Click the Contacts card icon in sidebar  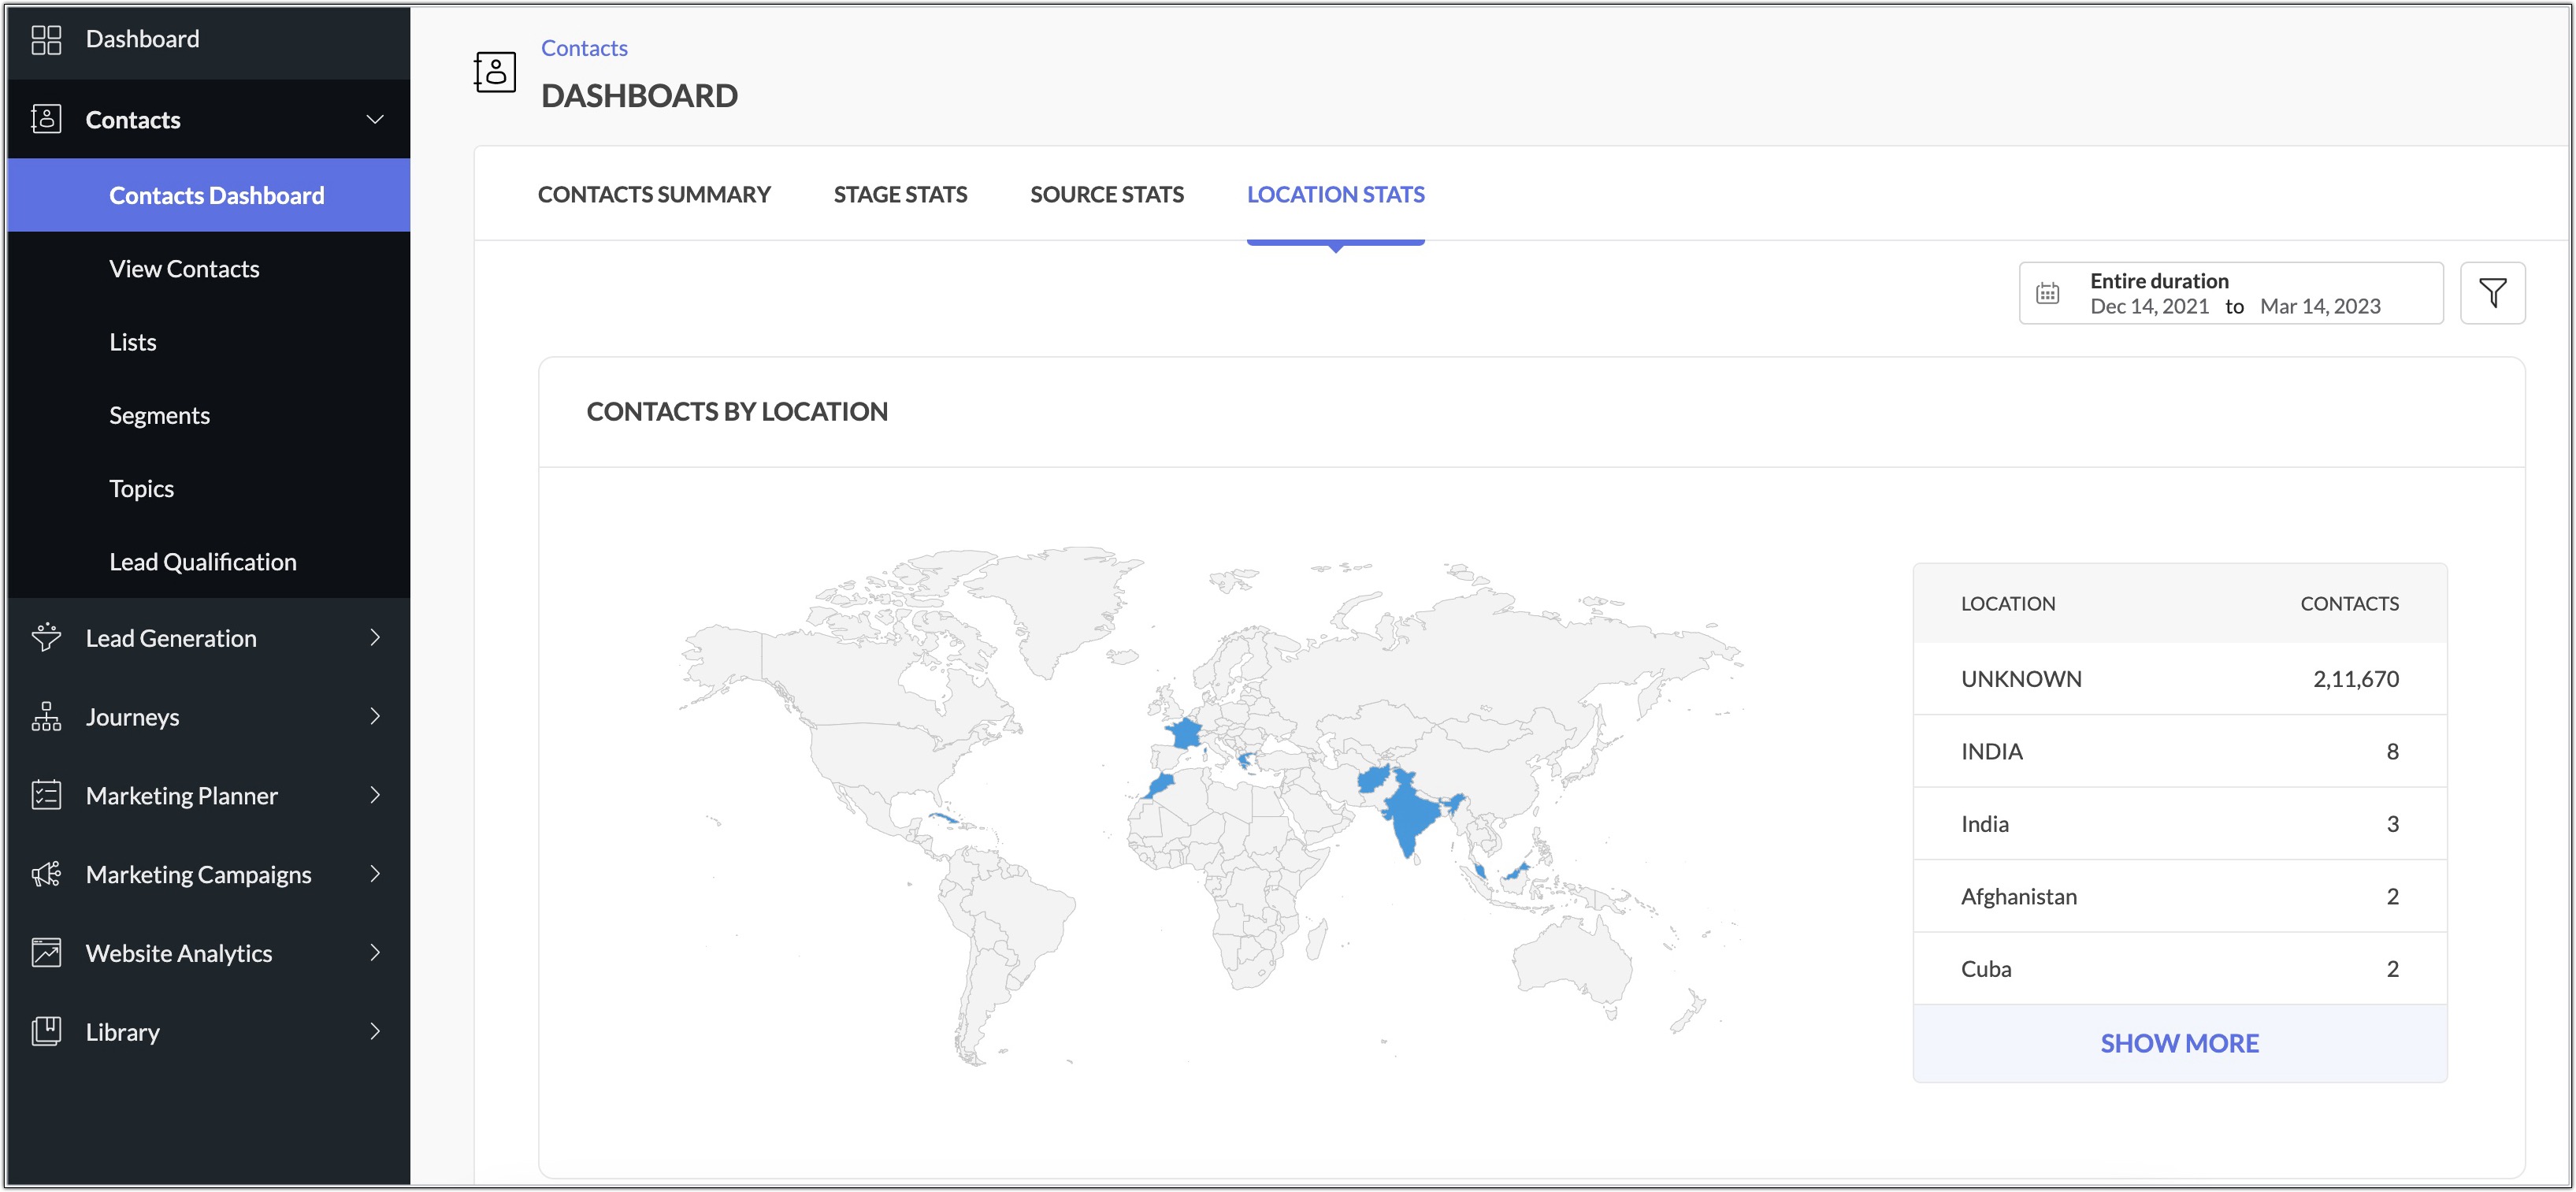[46, 119]
